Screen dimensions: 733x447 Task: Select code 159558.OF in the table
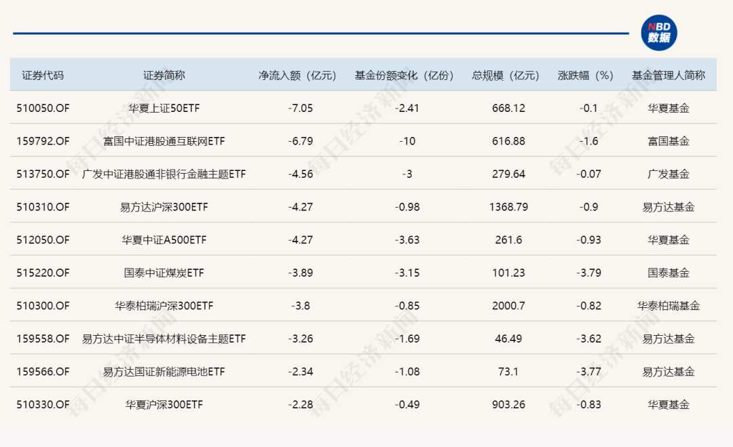tap(43, 338)
